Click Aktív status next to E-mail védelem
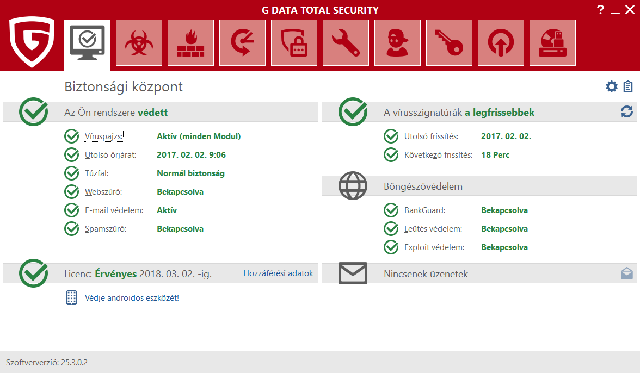The height and width of the screenshot is (373, 640). (167, 210)
